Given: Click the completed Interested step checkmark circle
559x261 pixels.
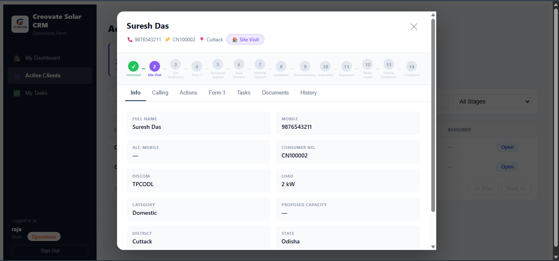Looking at the screenshot, I should click(x=133, y=66).
